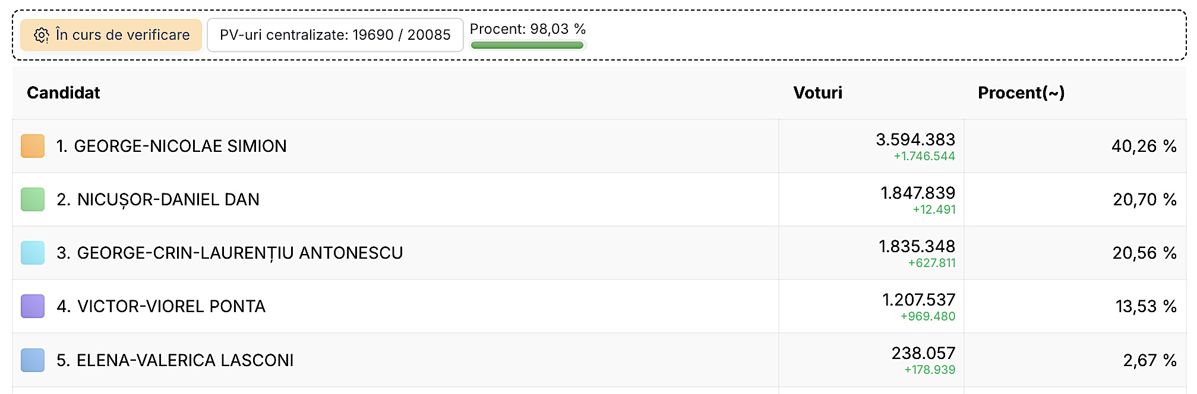Click the Voturi column header
This screenshot has height=394, width=1197.
tap(817, 93)
